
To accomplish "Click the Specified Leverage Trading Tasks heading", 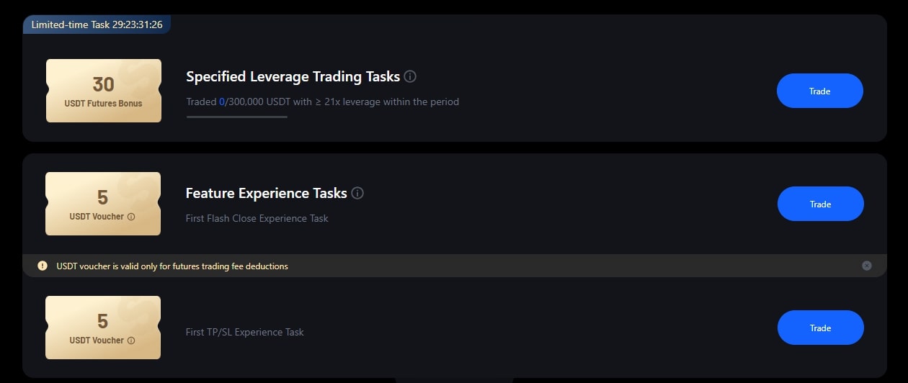I will (x=293, y=76).
